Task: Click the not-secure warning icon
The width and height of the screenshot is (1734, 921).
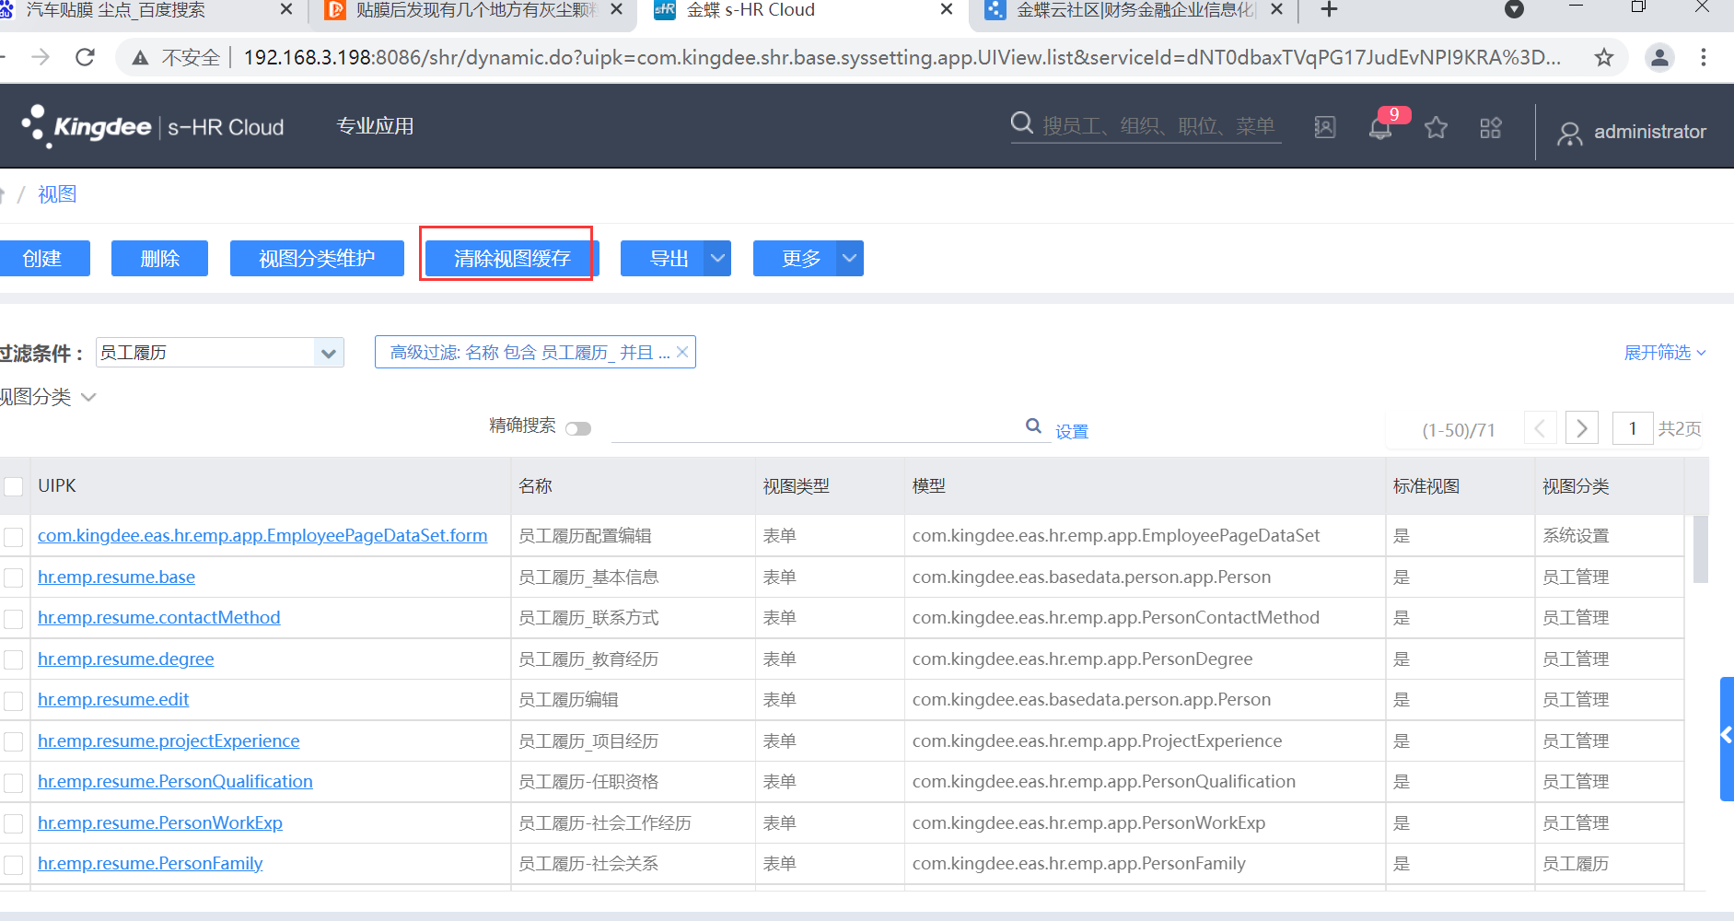Action: pos(141,58)
